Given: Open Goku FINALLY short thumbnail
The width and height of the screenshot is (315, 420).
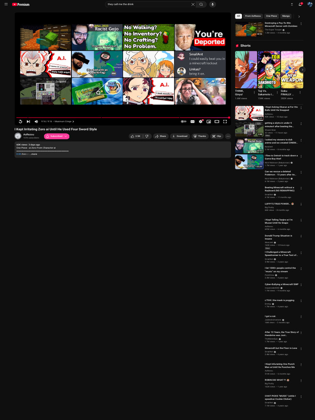Looking at the screenshot, I should tap(292, 70).
